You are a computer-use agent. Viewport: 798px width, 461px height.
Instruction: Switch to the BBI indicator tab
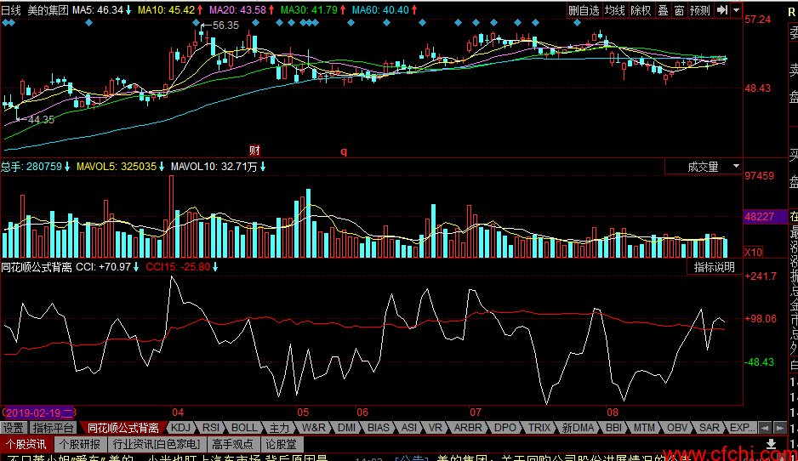613,428
